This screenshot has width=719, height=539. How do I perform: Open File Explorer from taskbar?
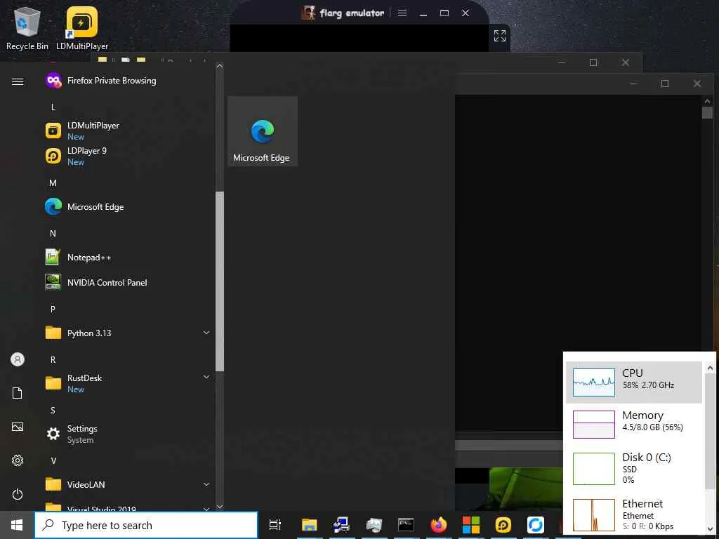tap(310, 525)
